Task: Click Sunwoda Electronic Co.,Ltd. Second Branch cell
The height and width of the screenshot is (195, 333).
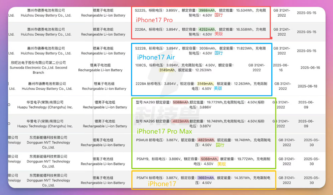Action: (38, 68)
